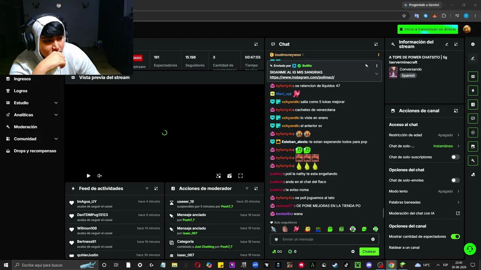Open Logros in left sidebar
The image size is (481, 270).
20,91
